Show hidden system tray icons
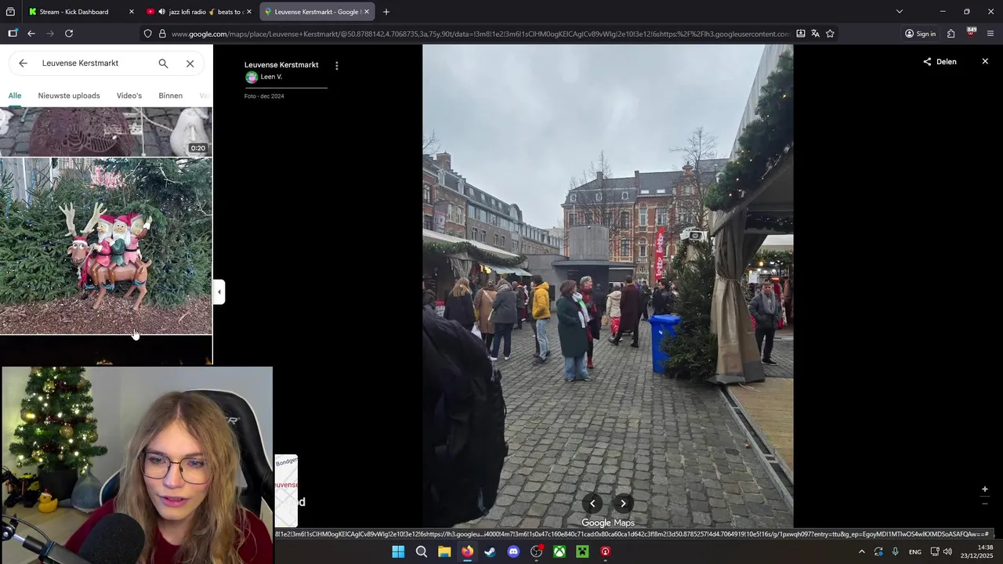The image size is (1003, 564). pos(862,551)
